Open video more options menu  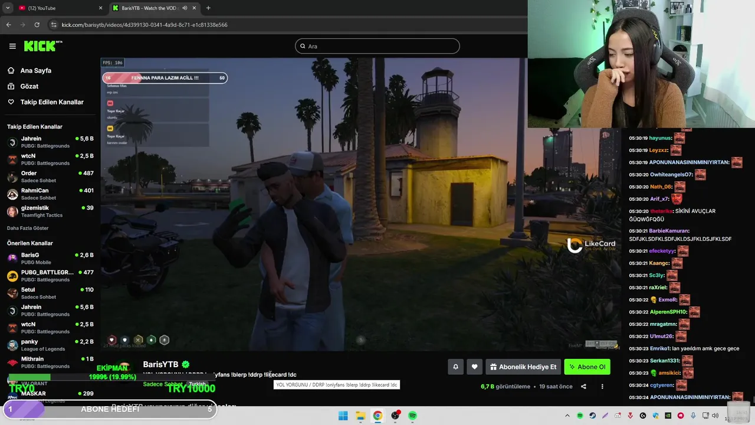click(602, 387)
